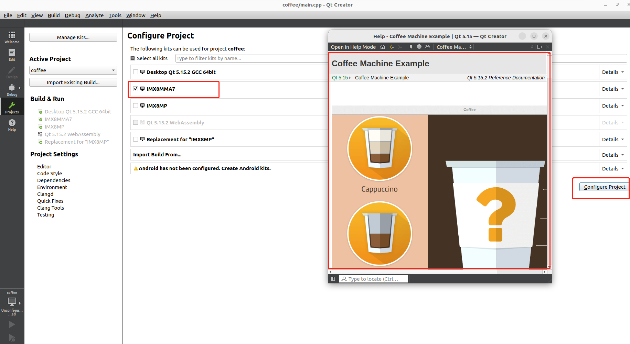Minimize the Help window
The height and width of the screenshot is (344, 630).
point(522,36)
